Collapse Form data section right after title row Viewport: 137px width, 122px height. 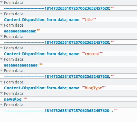[x=1, y=25]
